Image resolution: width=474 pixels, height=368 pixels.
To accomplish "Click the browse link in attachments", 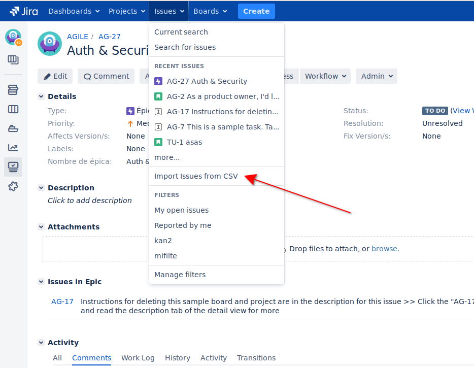I will (x=385, y=249).
